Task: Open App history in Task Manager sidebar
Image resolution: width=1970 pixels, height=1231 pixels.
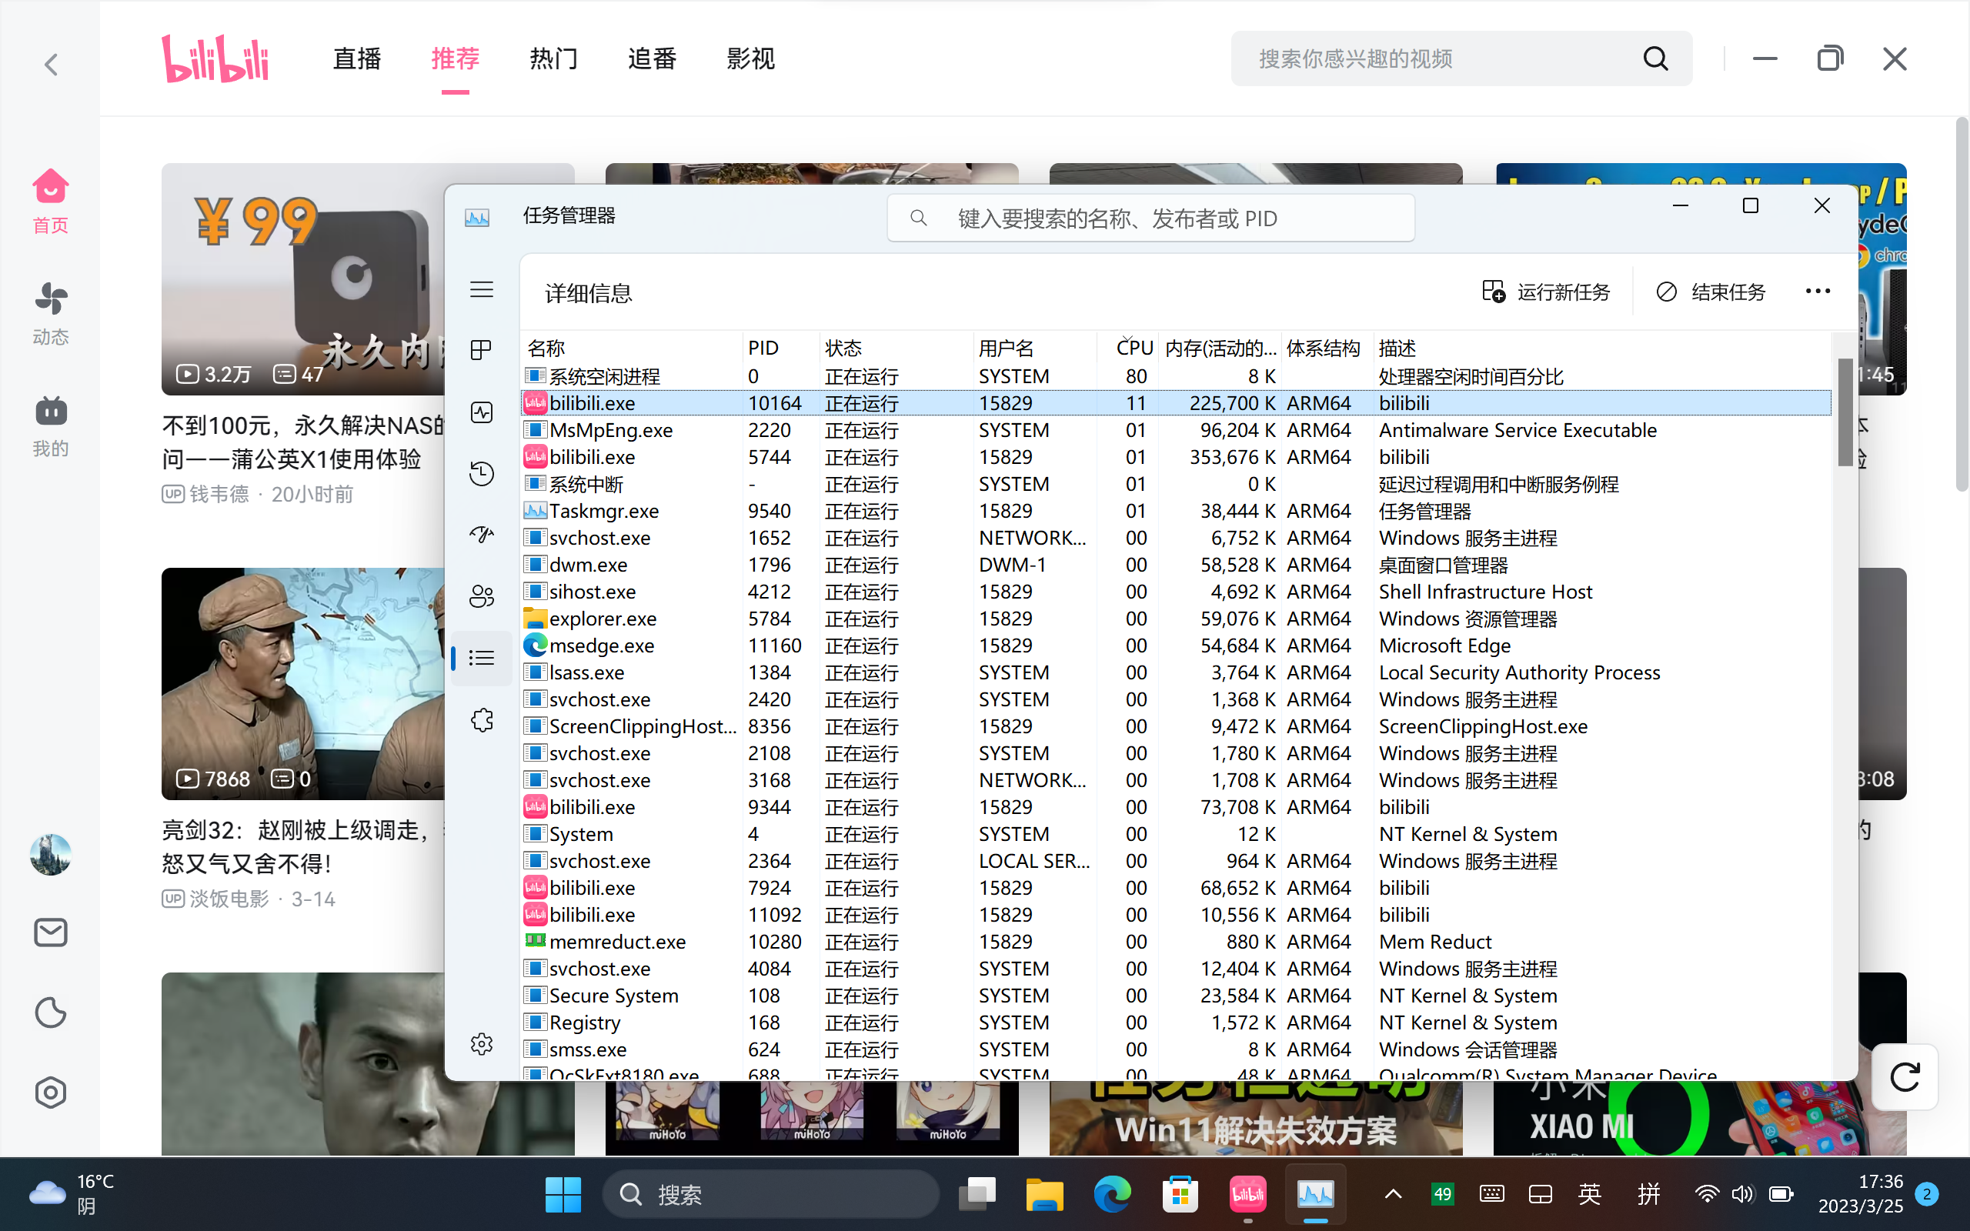Action: 481,473
